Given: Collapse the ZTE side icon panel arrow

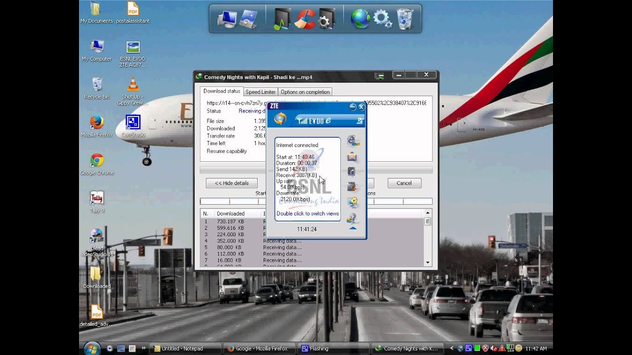Looking at the screenshot, I should point(353,228).
